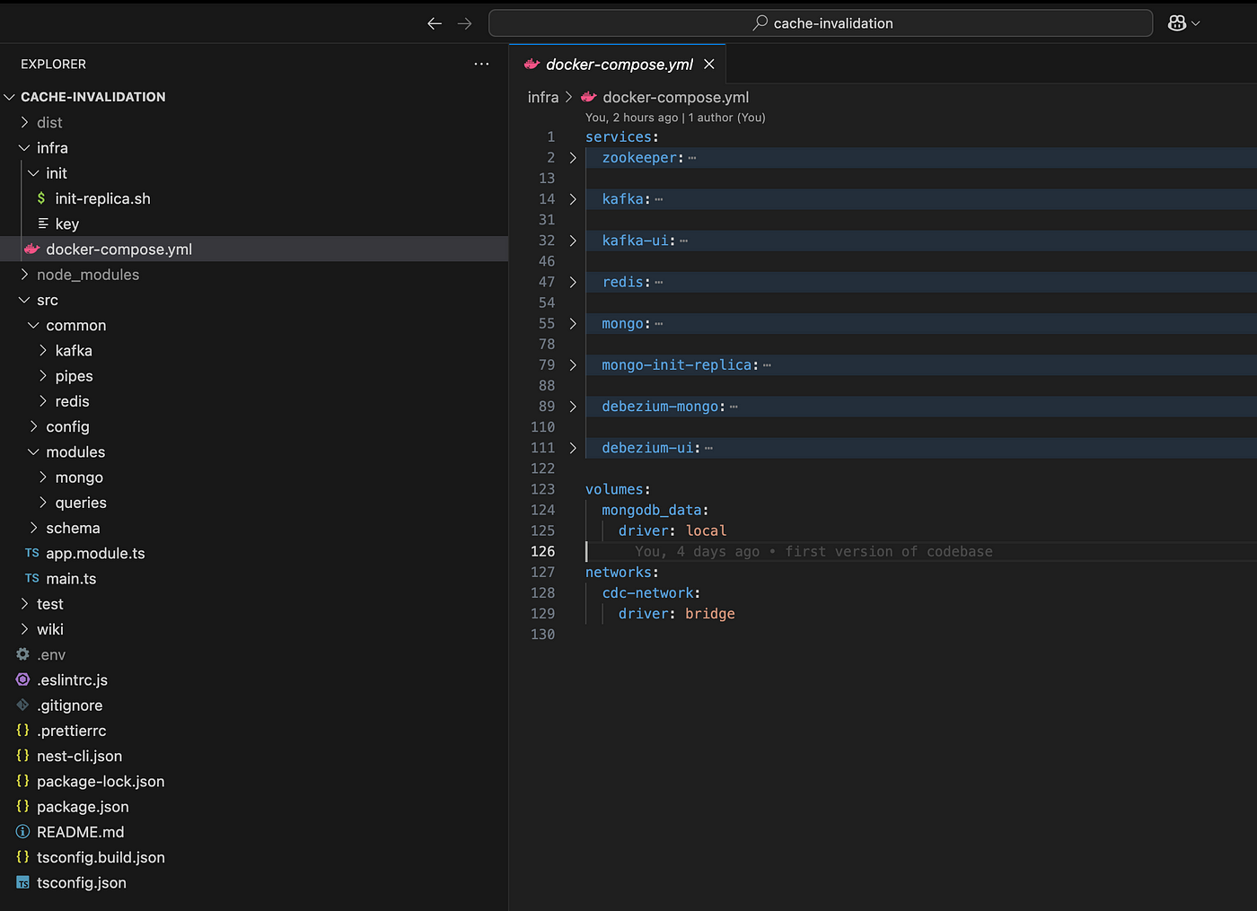Image resolution: width=1257 pixels, height=911 pixels.
Task: Expand the queries folder
Action: pyautogui.click(x=254, y=503)
